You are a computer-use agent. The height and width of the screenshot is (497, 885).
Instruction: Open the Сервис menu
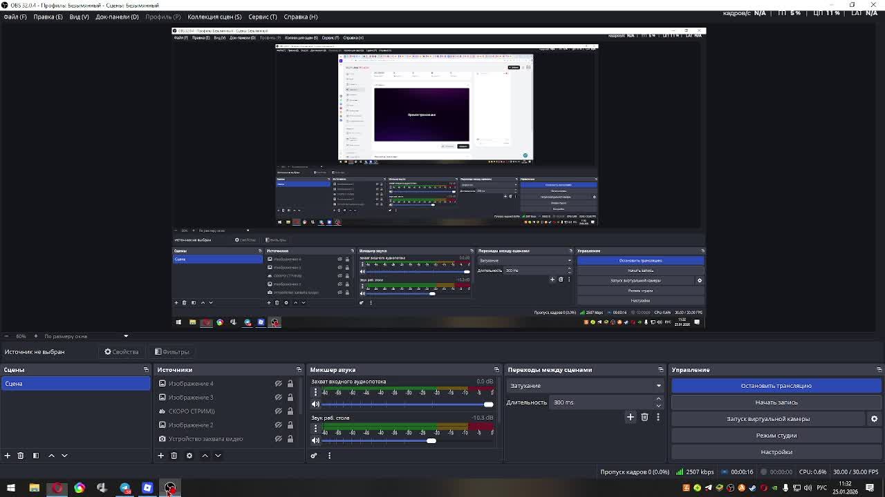pyautogui.click(x=263, y=17)
